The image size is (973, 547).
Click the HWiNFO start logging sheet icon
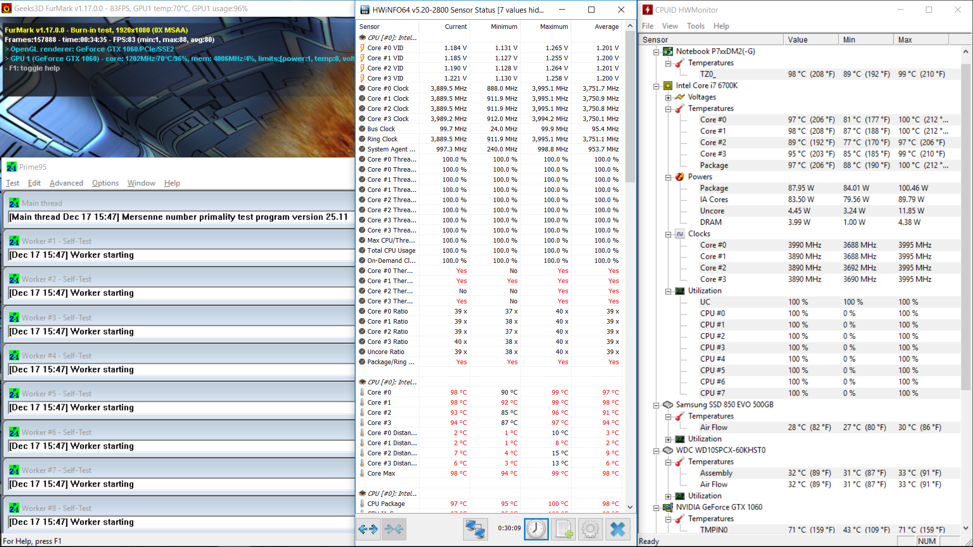pyautogui.click(x=564, y=529)
